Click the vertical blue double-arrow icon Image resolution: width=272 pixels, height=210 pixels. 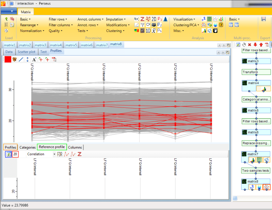(28, 59)
